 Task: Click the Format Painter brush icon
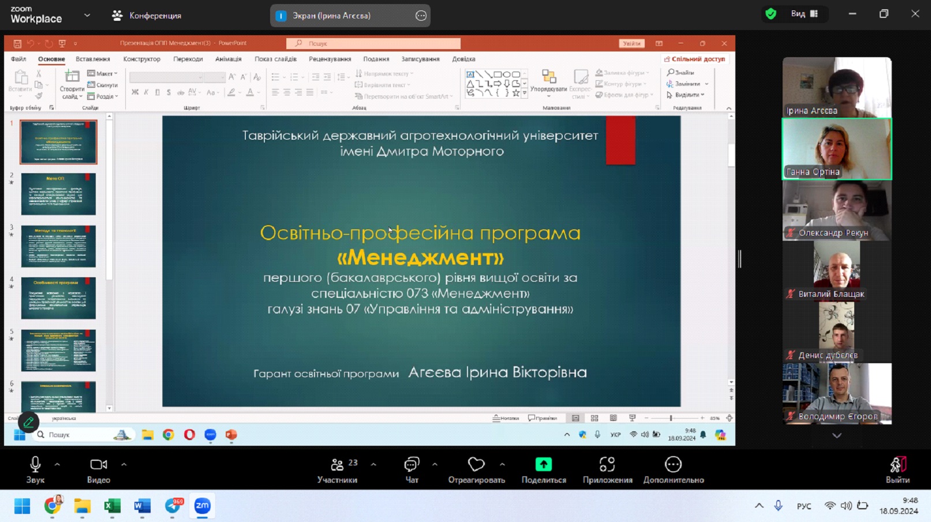click(x=39, y=96)
